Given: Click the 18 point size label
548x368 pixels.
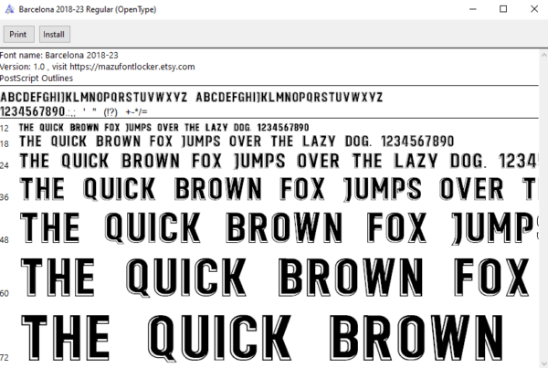Looking at the screenshot, I should pyautogui.click(x=5, y=143).
